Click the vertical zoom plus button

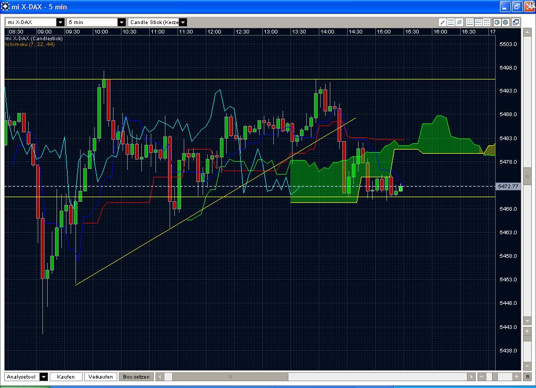point(527,332)
